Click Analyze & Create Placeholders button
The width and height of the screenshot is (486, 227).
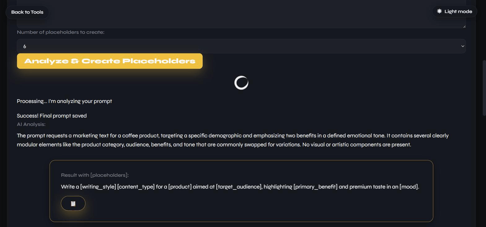(110, 61)
